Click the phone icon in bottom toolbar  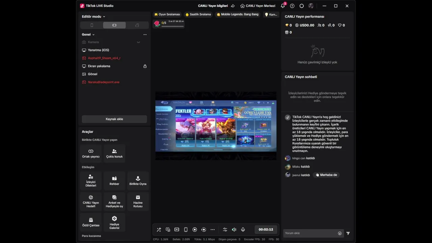186,230
